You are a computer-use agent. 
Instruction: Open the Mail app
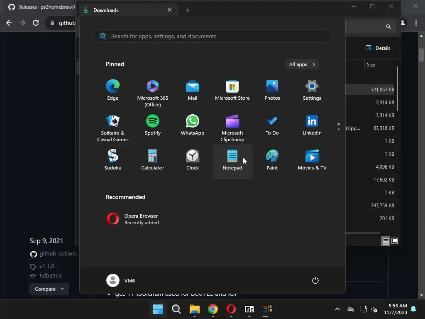193,91
